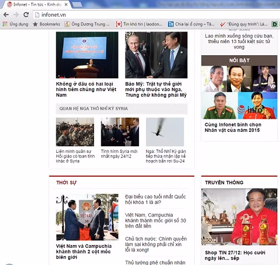Viewport: 280px width, 265px height.
Task: Open a new tab next to Infonet
Action: point(77,5)
